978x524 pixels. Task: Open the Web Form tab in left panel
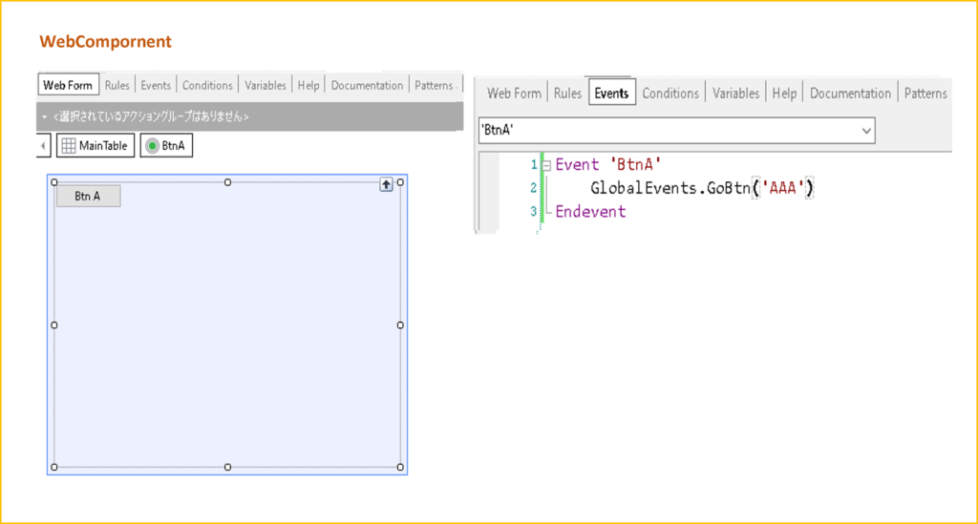pos(68,85)
